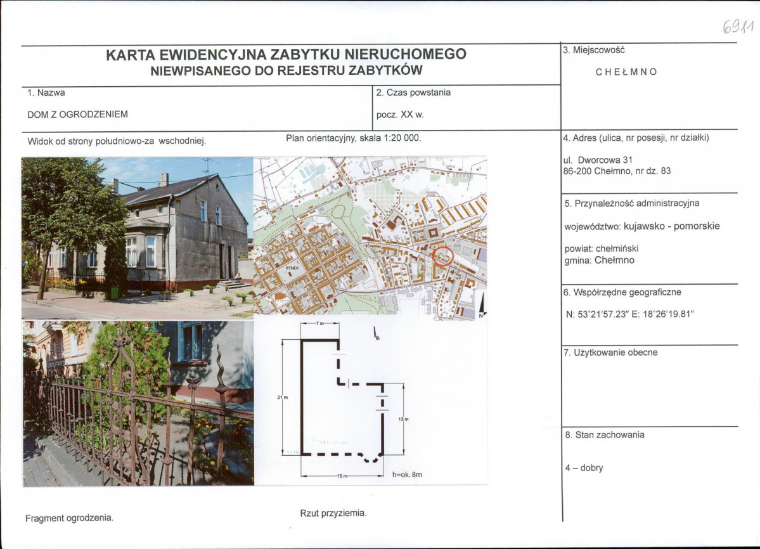This screenshot has width=760, height=549.
Task: Click the text 'DOM Z OGRODZENIEM'
Action: pos(77,115)
